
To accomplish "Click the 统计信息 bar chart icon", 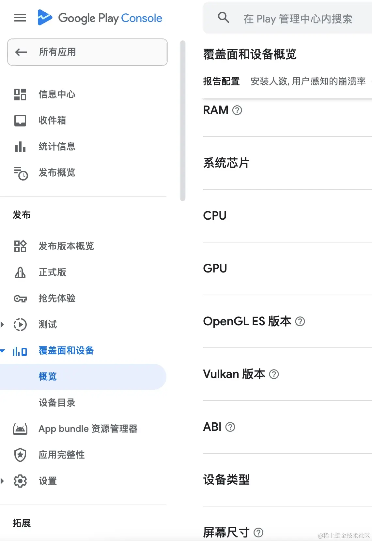I will (x=20, y=146).
